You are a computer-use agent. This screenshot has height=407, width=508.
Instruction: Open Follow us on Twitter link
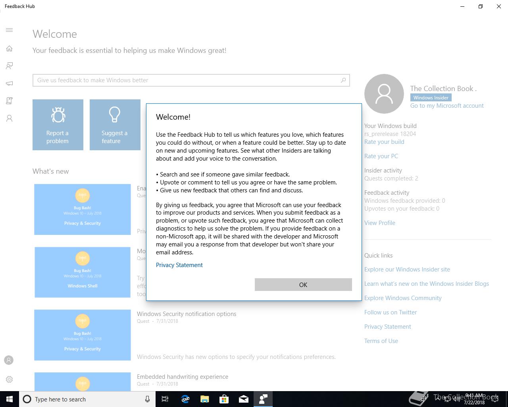391,312
